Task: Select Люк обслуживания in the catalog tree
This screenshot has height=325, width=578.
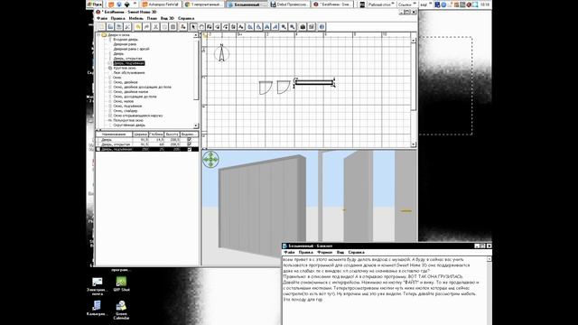Action: pos(129,73)
